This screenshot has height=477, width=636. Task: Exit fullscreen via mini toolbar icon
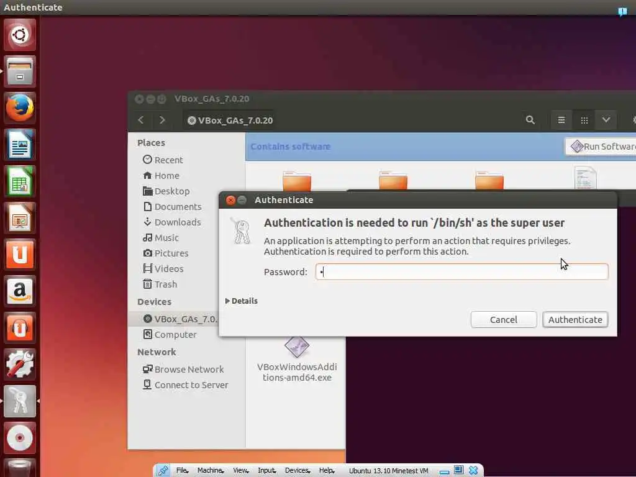tap(458, 470)
